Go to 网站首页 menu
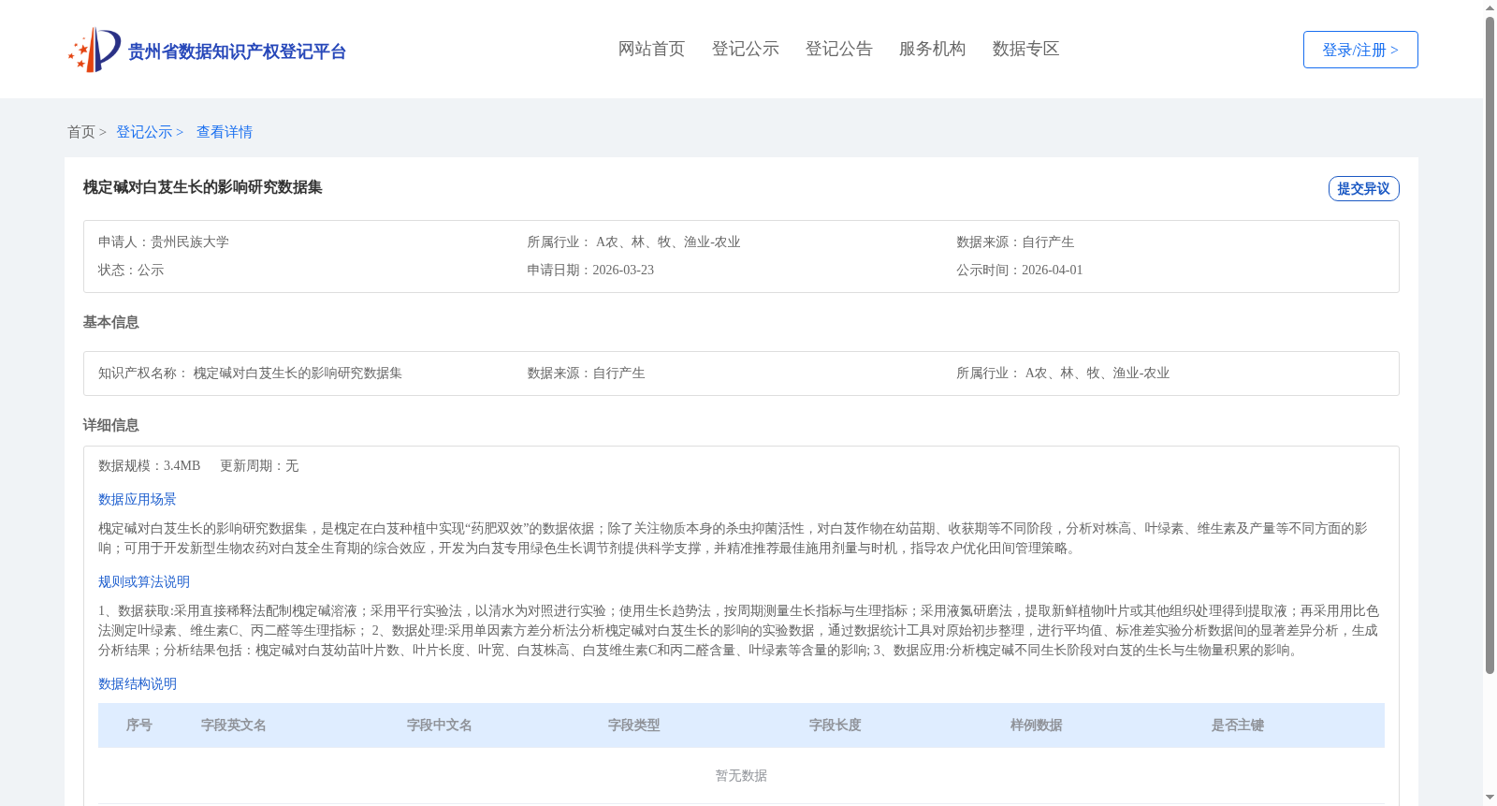This screenshot has width=1497, height=806. coord(651,49)
